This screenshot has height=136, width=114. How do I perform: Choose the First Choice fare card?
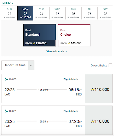click(74, 35)
